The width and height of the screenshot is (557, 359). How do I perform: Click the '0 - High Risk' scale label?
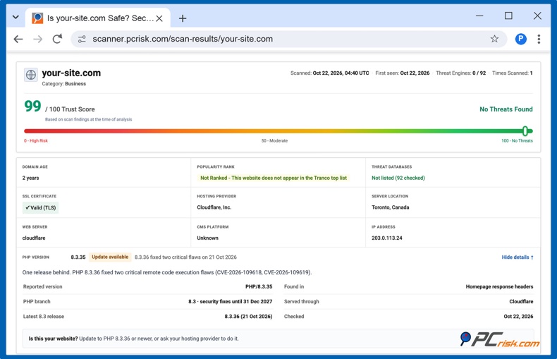pyautogui.click(x=36, y=141)
